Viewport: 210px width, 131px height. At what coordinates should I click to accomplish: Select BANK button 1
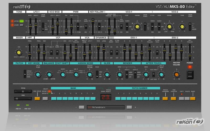[x=54, y=99]
